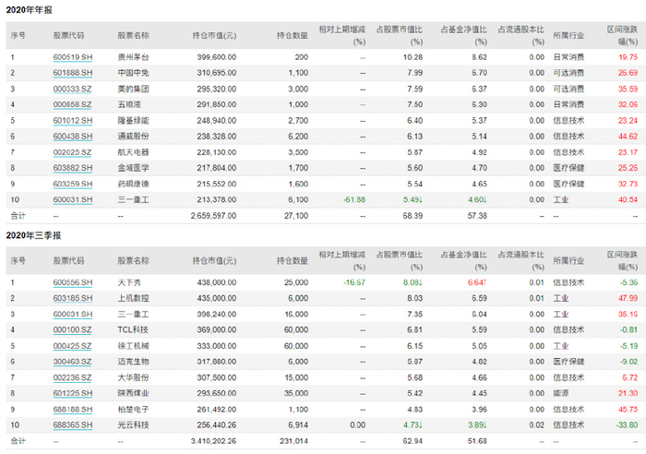Select the 2020年三季报 section heading
The height and width of the screenshot is (454, 646).
click(33, 235)
